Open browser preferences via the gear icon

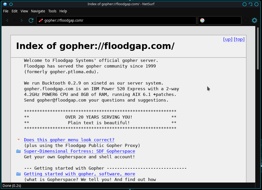pos(255,20)
